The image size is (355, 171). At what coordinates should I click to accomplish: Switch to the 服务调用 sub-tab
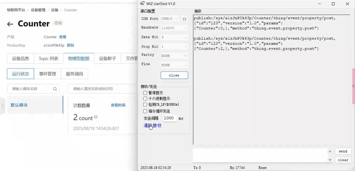74,74
